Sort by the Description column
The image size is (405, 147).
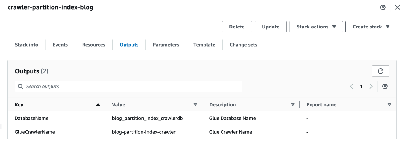point(293,105)
